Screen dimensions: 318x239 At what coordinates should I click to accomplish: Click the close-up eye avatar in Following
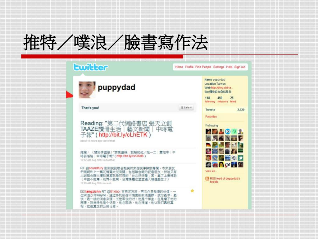241,138
